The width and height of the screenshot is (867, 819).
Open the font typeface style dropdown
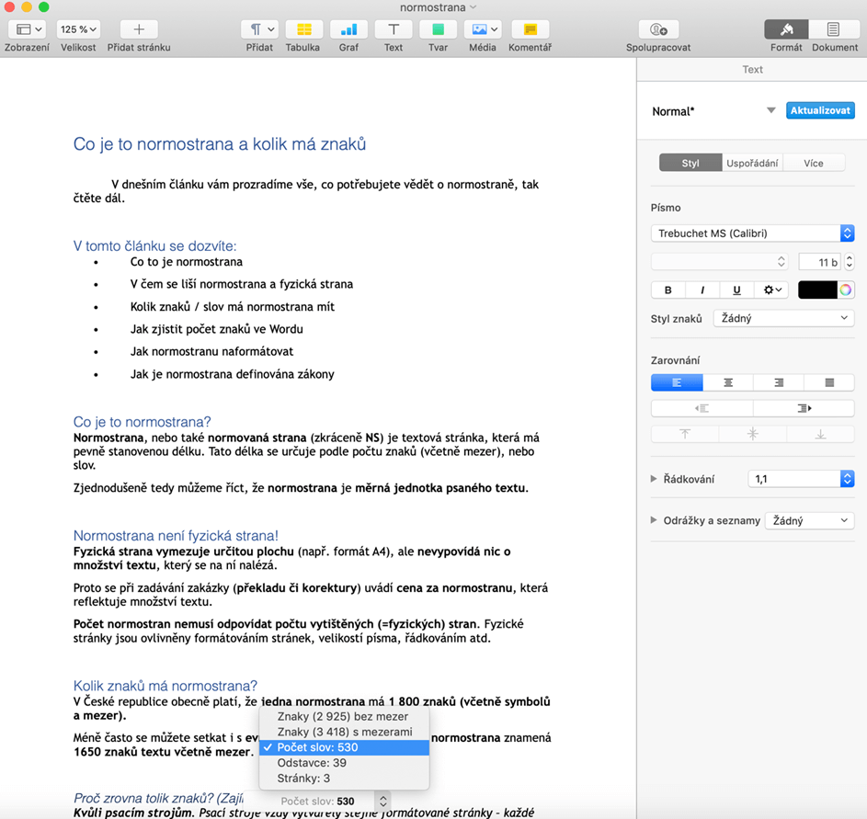(x=719, y=261)
